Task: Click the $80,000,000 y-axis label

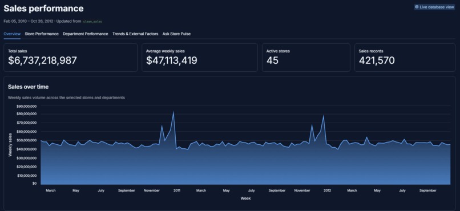Action: pyautogui.click(x=26, y=114)
